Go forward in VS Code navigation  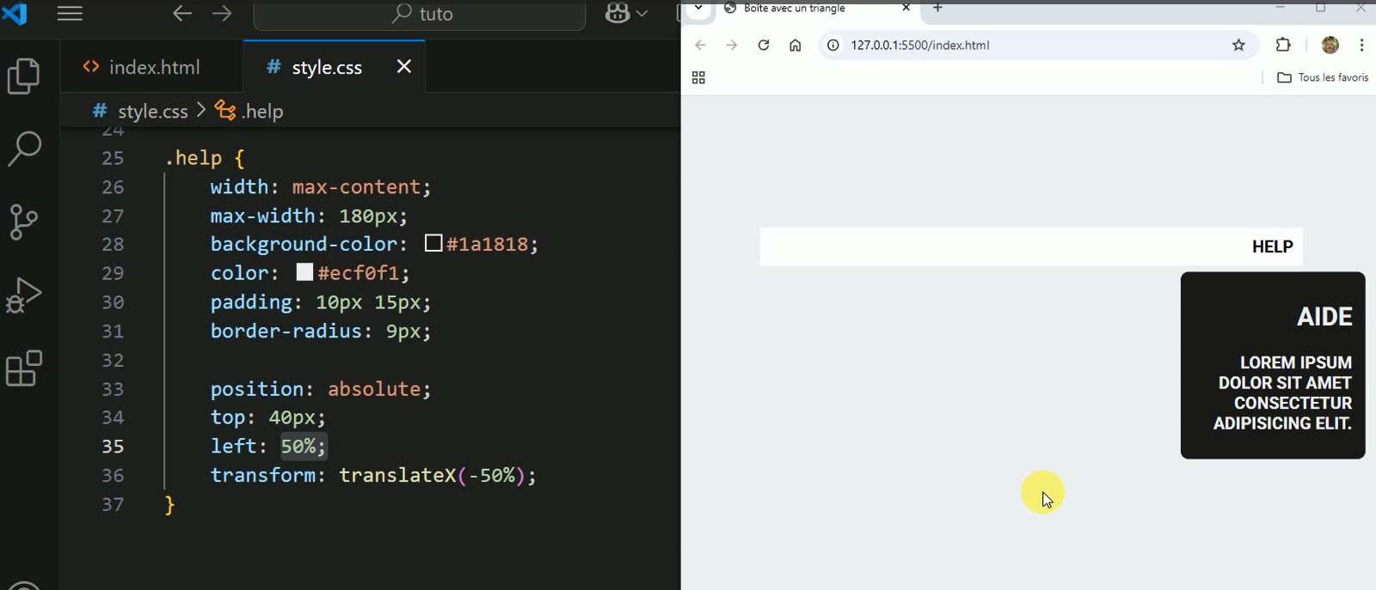pyautogui.click(x=222, y=14)
